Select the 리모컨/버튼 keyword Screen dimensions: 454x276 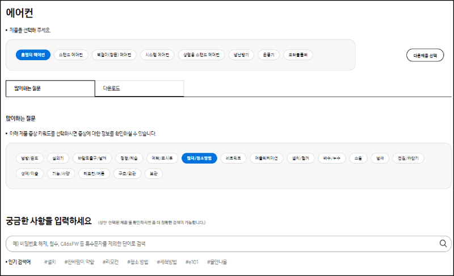click(x=94, y=173)
